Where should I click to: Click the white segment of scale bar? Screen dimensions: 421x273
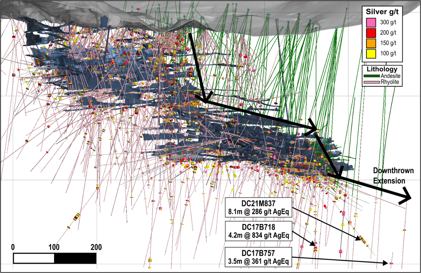(34, 258)
